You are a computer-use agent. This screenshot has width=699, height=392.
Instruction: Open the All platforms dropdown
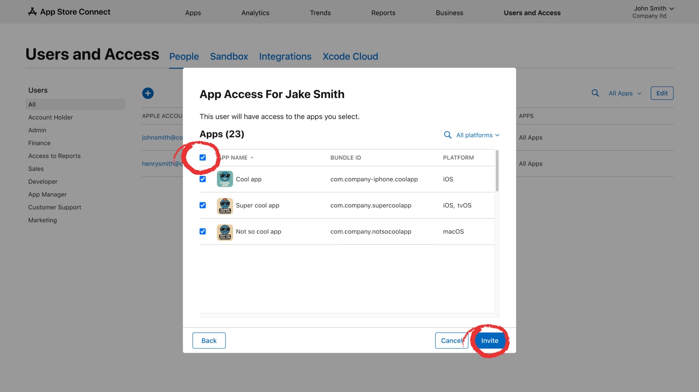click(x=478, y=135)
